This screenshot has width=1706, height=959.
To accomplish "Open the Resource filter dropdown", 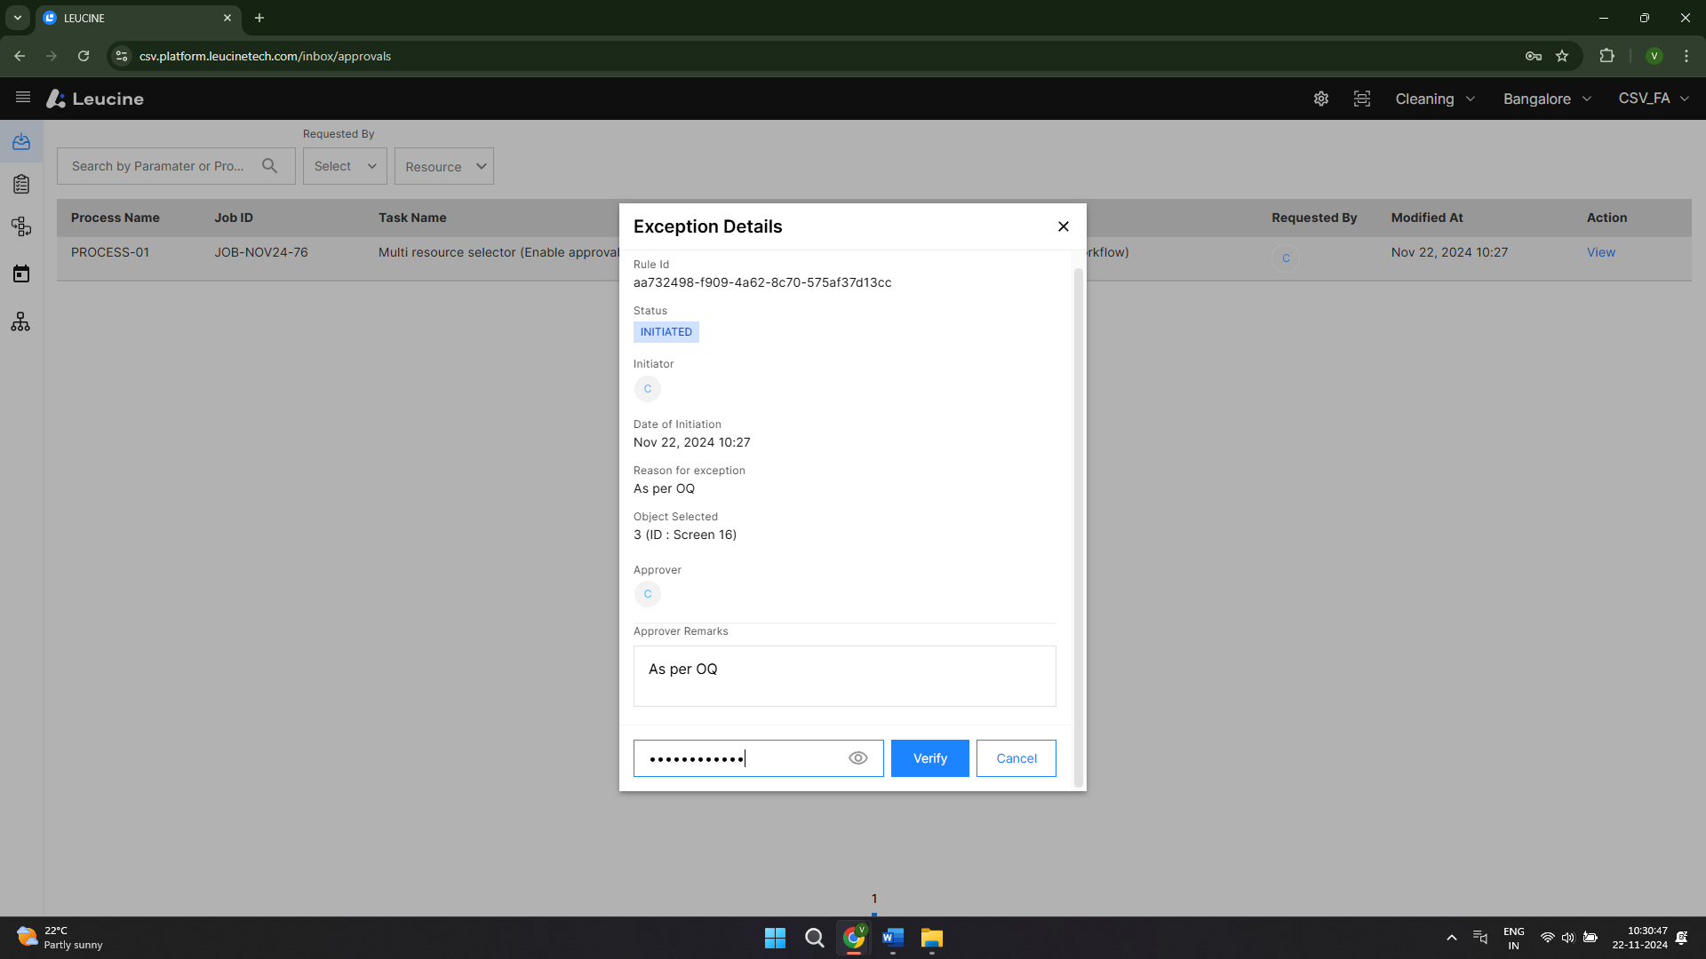I will (444, 166).
